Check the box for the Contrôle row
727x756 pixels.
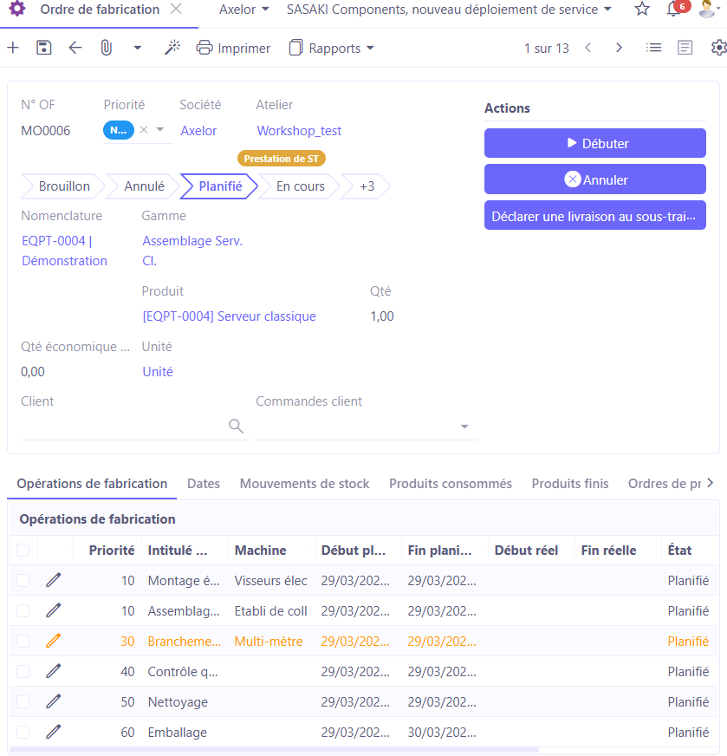(23, 671)
